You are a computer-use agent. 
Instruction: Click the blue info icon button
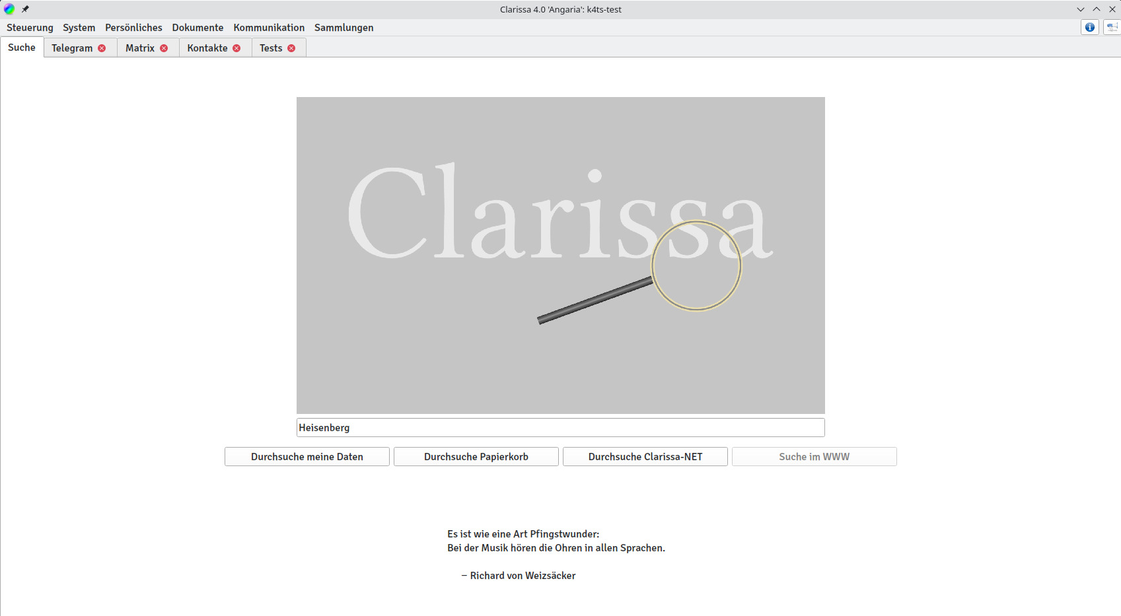coord(1090,27)
